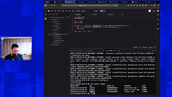The height and width of the screenshot is (97, 172).
Task: Open the Cloud9 cloud logo menu
Action: [49, 11]
